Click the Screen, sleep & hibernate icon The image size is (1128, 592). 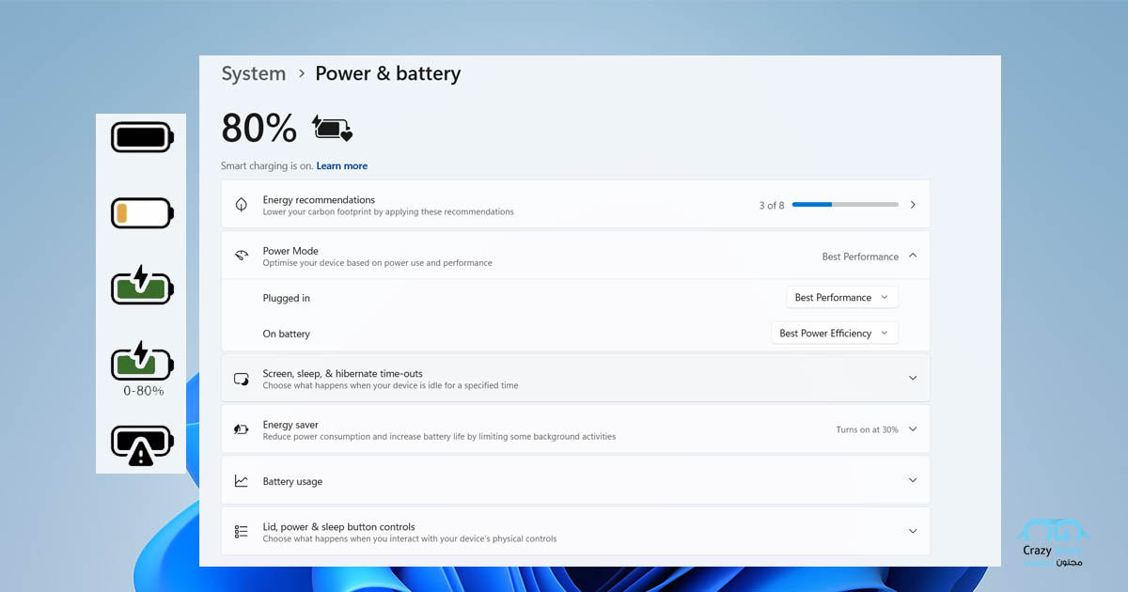pos(242,379)
